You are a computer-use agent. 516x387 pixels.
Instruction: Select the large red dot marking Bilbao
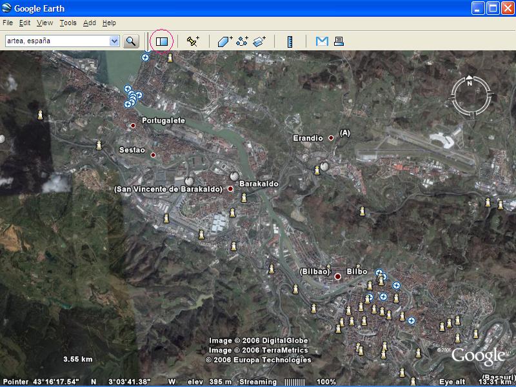tap(337, 277)
